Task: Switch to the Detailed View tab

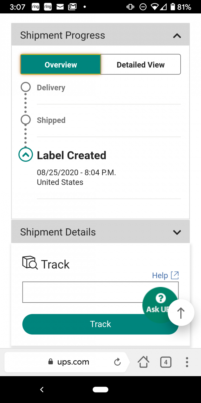Action: click(140, 64)
